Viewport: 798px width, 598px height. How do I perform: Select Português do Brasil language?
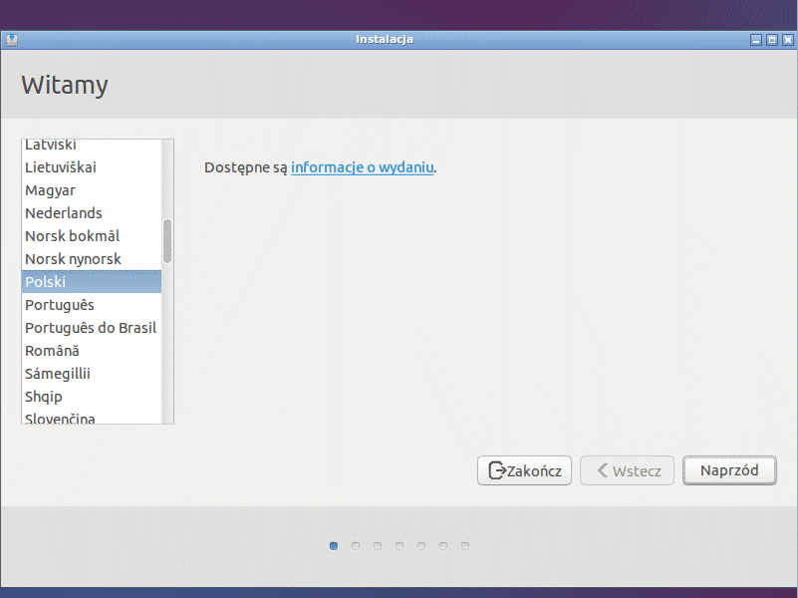(x=91, y=328)
